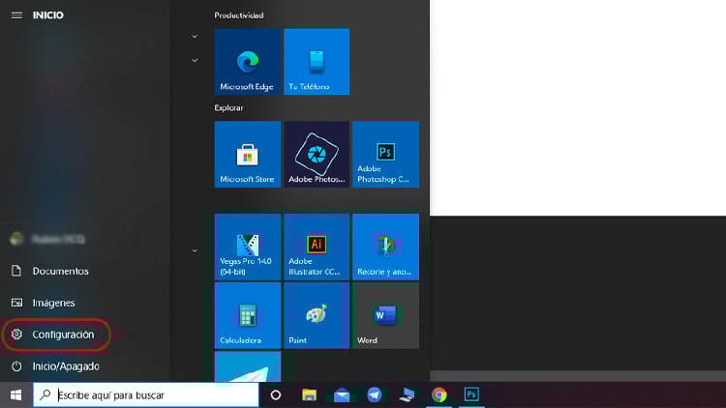
Task: Open the Recorte y anotación tile
Action: [x=385, y=247]
